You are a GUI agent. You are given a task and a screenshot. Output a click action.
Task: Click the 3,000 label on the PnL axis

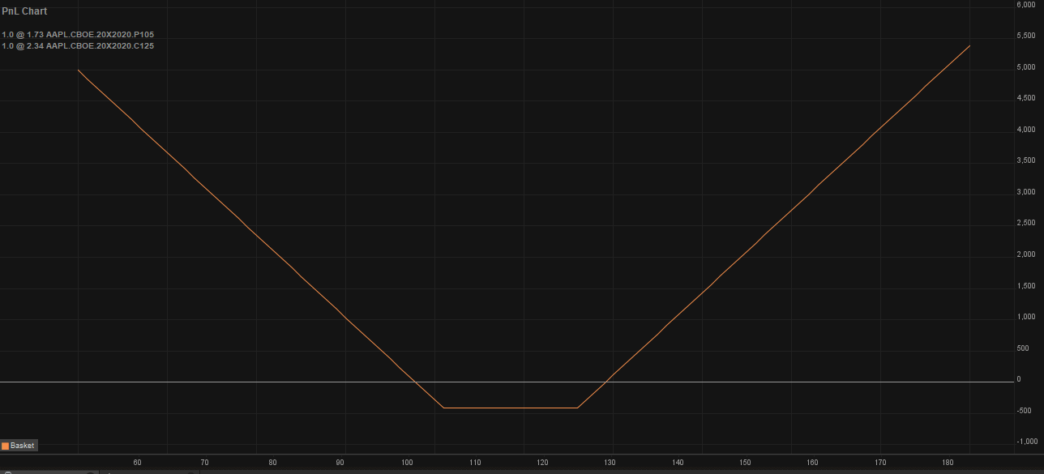point(1025,192)
